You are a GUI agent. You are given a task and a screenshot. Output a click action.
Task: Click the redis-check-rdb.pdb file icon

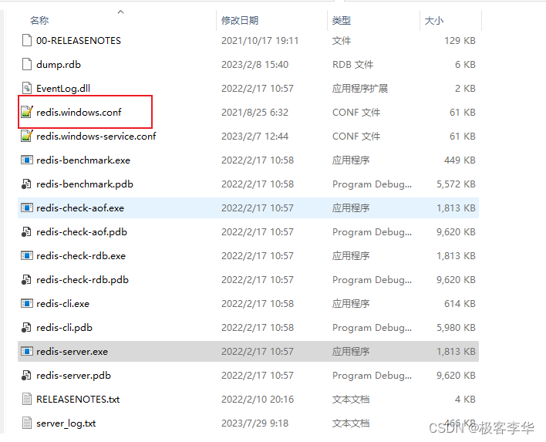click(26, 279)
